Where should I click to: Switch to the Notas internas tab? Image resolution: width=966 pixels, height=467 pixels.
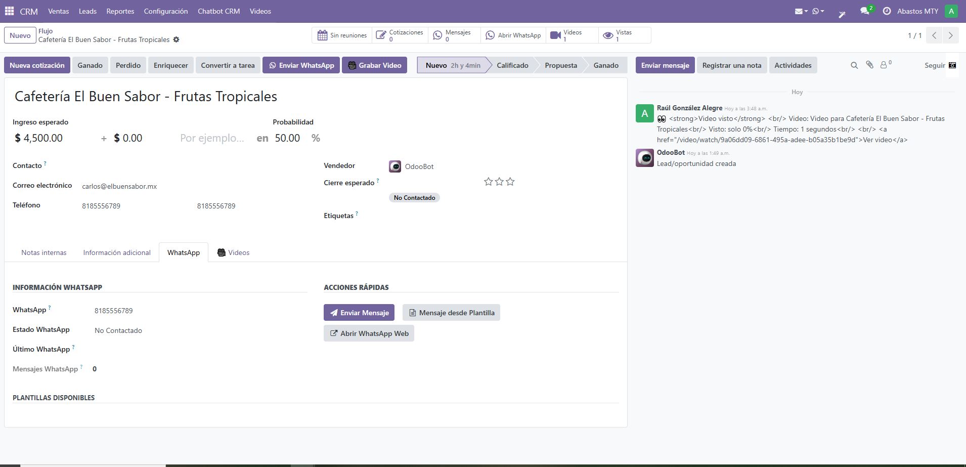tap(43, 252)
